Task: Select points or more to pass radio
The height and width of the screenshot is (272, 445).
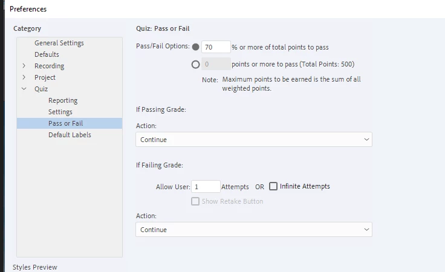Action: [195, 64]
